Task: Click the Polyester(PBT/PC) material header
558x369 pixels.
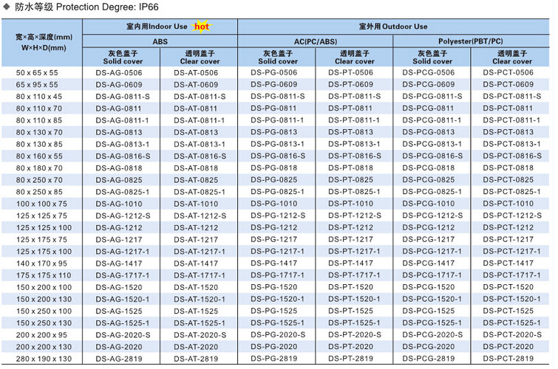Action: 472,42
